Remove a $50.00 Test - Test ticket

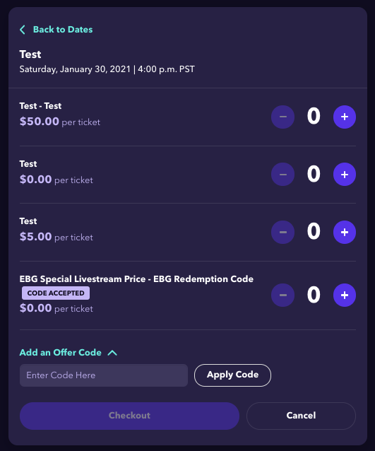click(282, 117)
